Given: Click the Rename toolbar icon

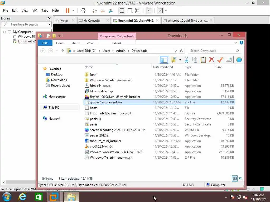Looking at the screenshot, I should (229, 60).
